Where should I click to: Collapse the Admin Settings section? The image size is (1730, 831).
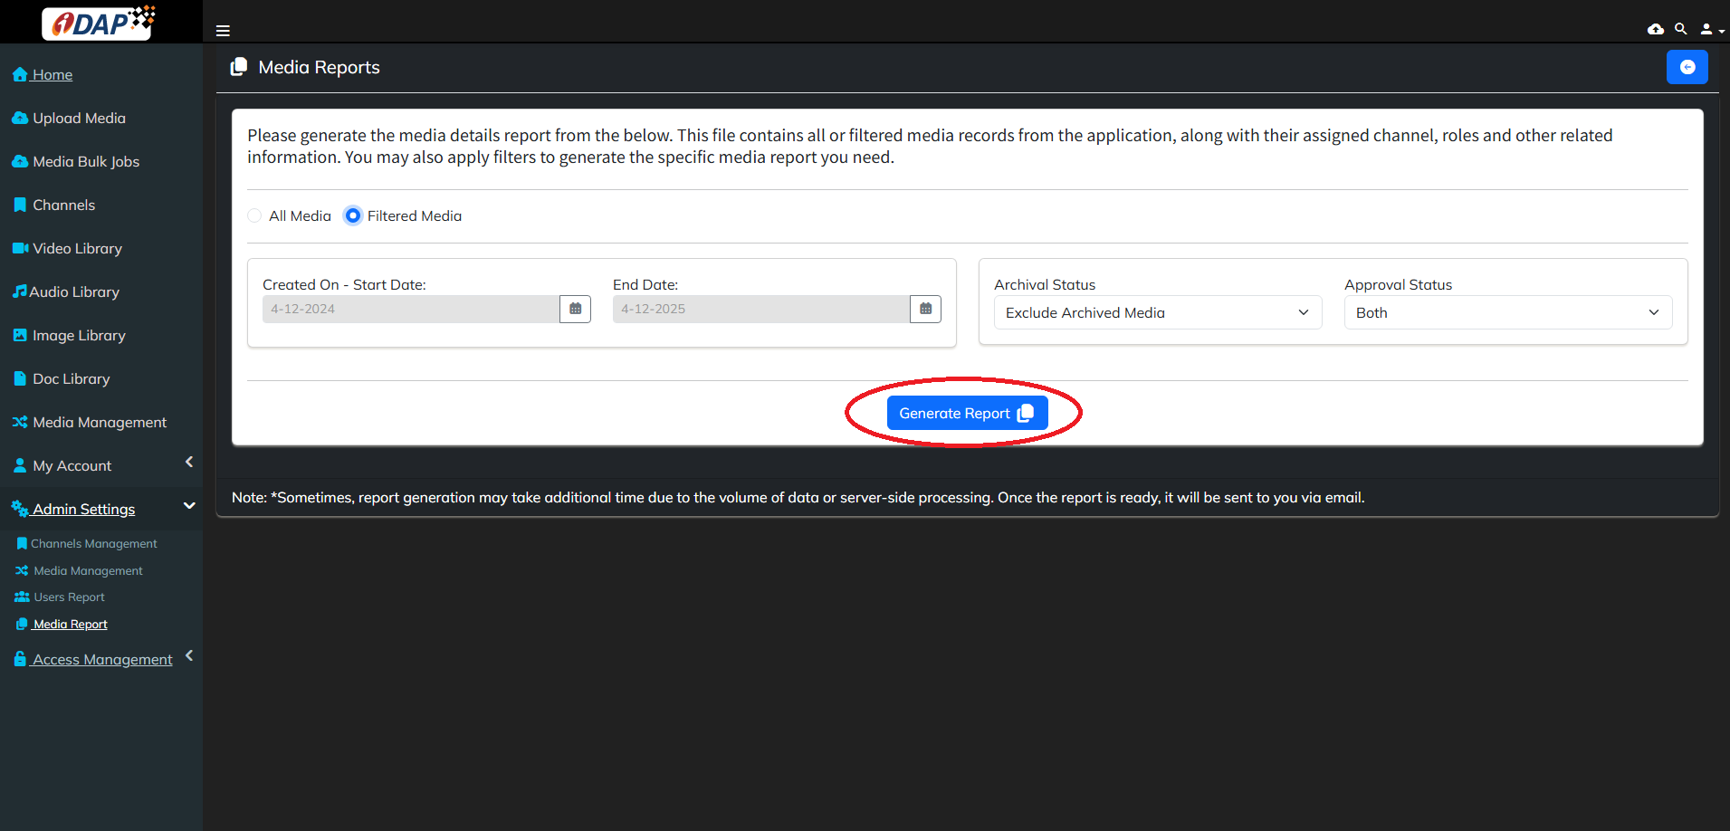tap(189, 506)
